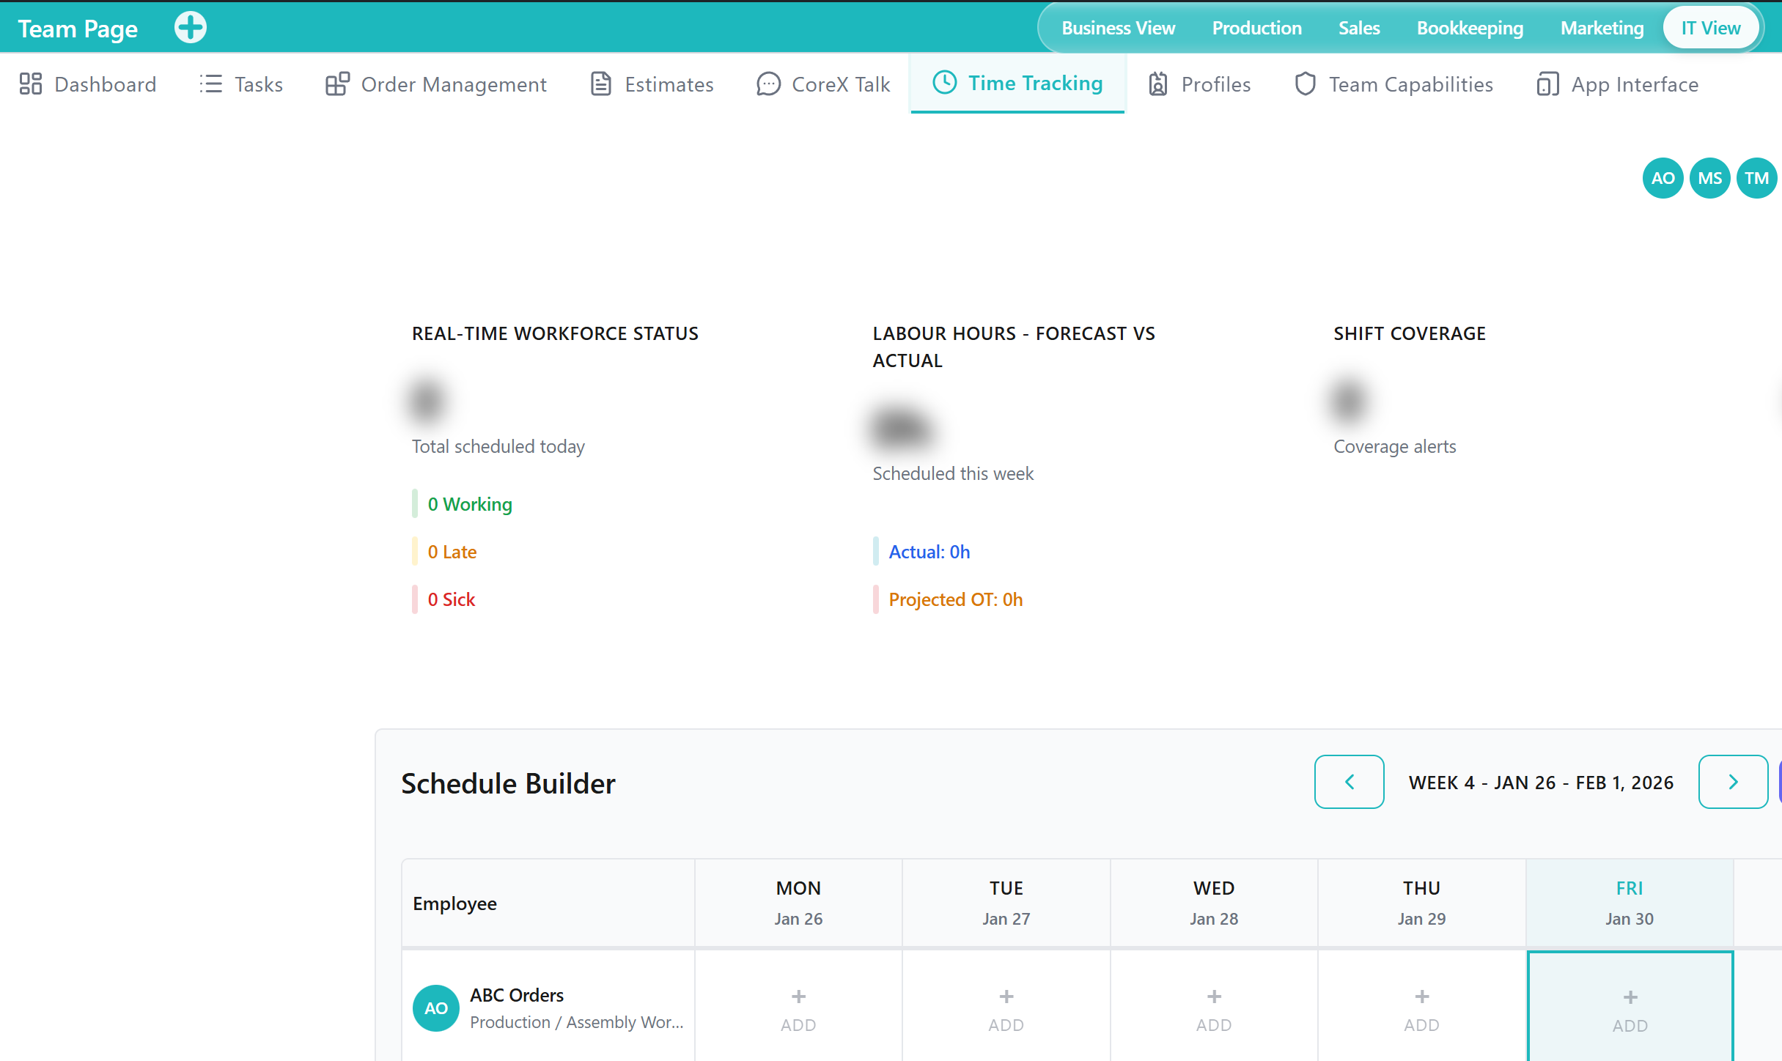Open the Team Capabilities tab
The height and width of the screenshot is (1061, 1782).
pos(1393,84)
